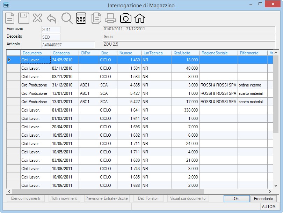Click the horizontal scrollbar right arrow

pos(270,192)
